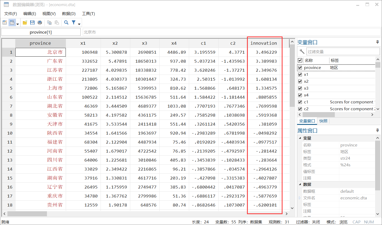
Task: Uncheck the c2 variable checkbox
Action: pos(300,109)
